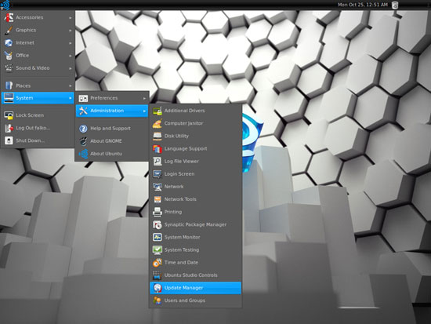The height and width of the screenshot is (324, 431).
Task: Open Time and Date settings
Action: point(195,263)
